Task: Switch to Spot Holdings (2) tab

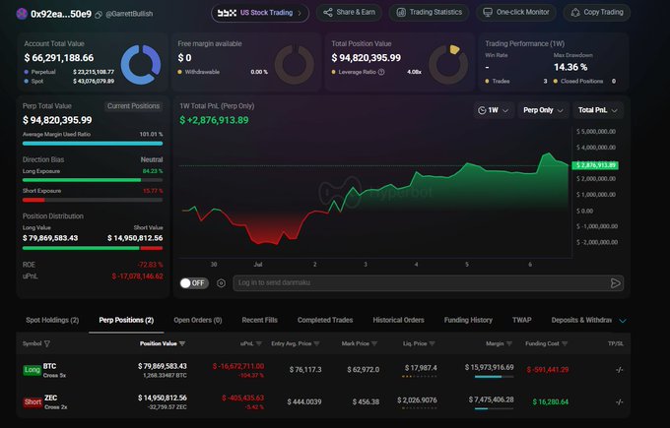Action: coord(52,320)
